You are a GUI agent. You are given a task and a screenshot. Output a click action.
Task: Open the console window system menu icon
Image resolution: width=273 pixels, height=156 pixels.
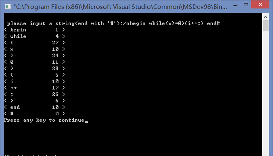click(8, 6)
